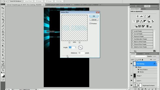Hide the Vox Gaming layer
Viewport: 160px width, 90px height.
point(131,63)
